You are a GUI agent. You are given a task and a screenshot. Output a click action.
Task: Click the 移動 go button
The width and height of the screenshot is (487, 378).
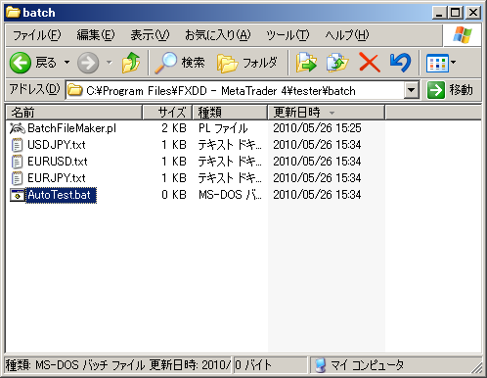click(x=451, y=90)
